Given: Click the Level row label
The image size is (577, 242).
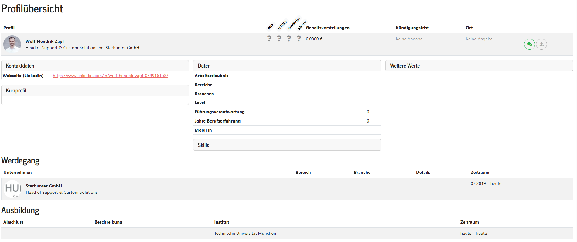Looking at the screenshot, I should (x=200, y=103).
